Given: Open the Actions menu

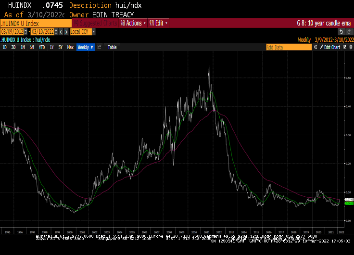Looking at the screenshot, I should pos(133,23).
